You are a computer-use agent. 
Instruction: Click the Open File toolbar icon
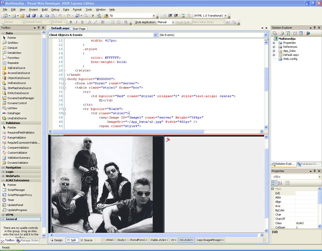click(22, 16)
